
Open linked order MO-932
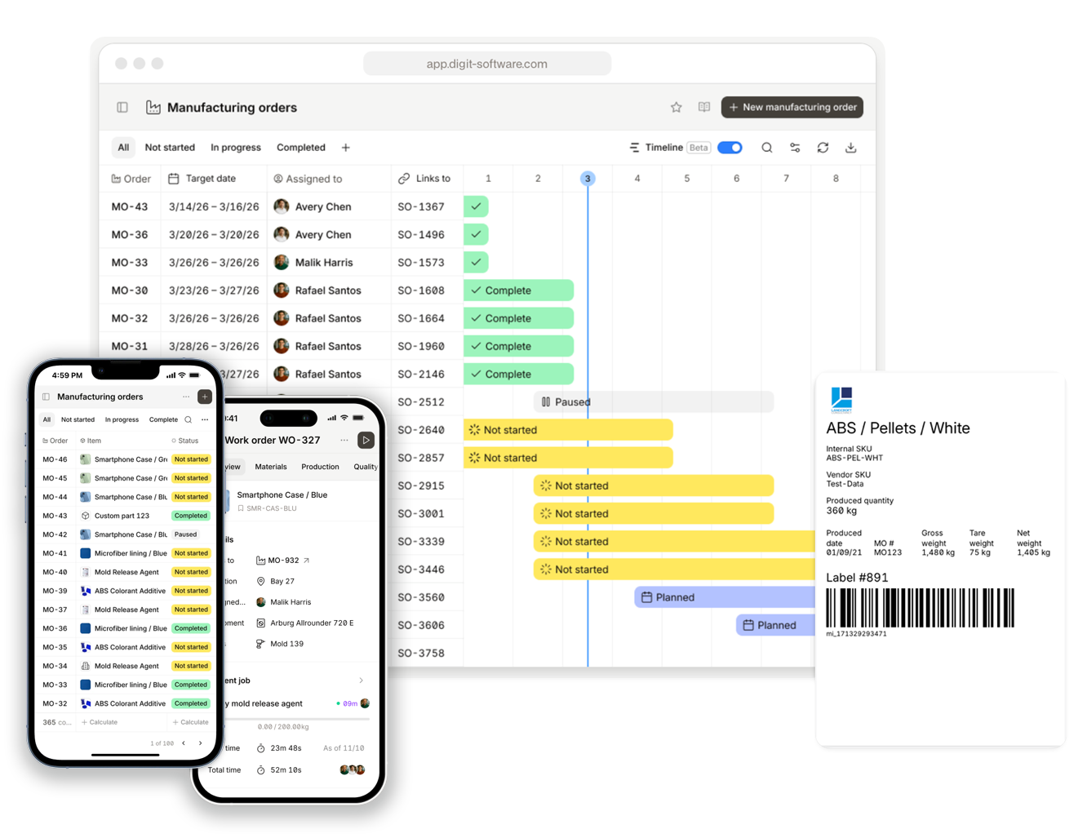pyautogui.click(x=283, y=561)
